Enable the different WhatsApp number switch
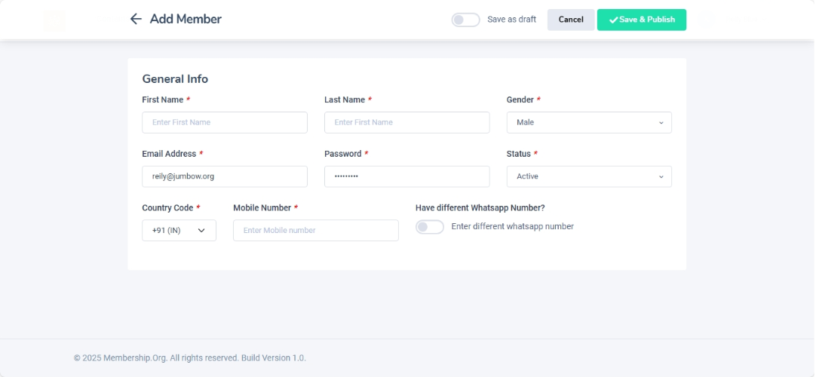 tap(430, 227)
